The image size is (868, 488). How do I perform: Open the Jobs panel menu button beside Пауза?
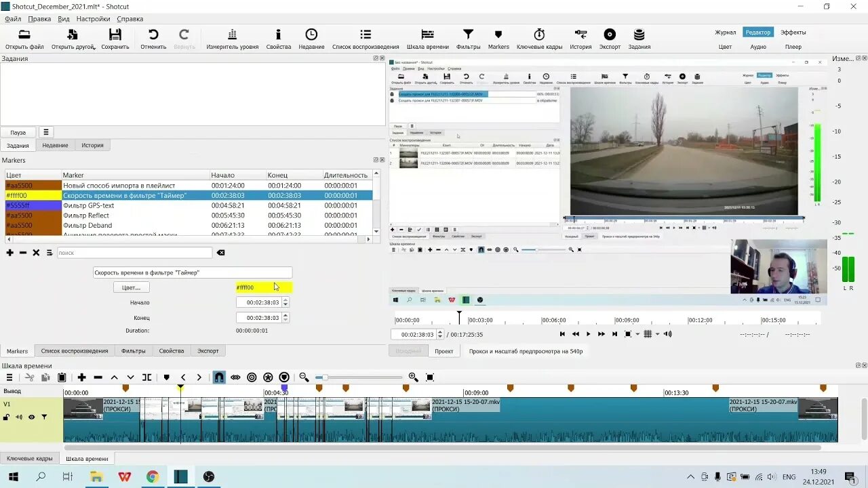(45, 132)
